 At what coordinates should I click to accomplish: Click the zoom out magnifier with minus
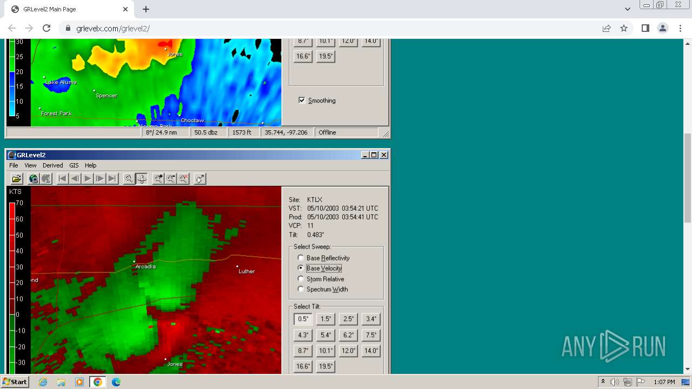coord(171,179)
